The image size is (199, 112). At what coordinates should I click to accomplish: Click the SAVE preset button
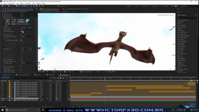(7, 22)
